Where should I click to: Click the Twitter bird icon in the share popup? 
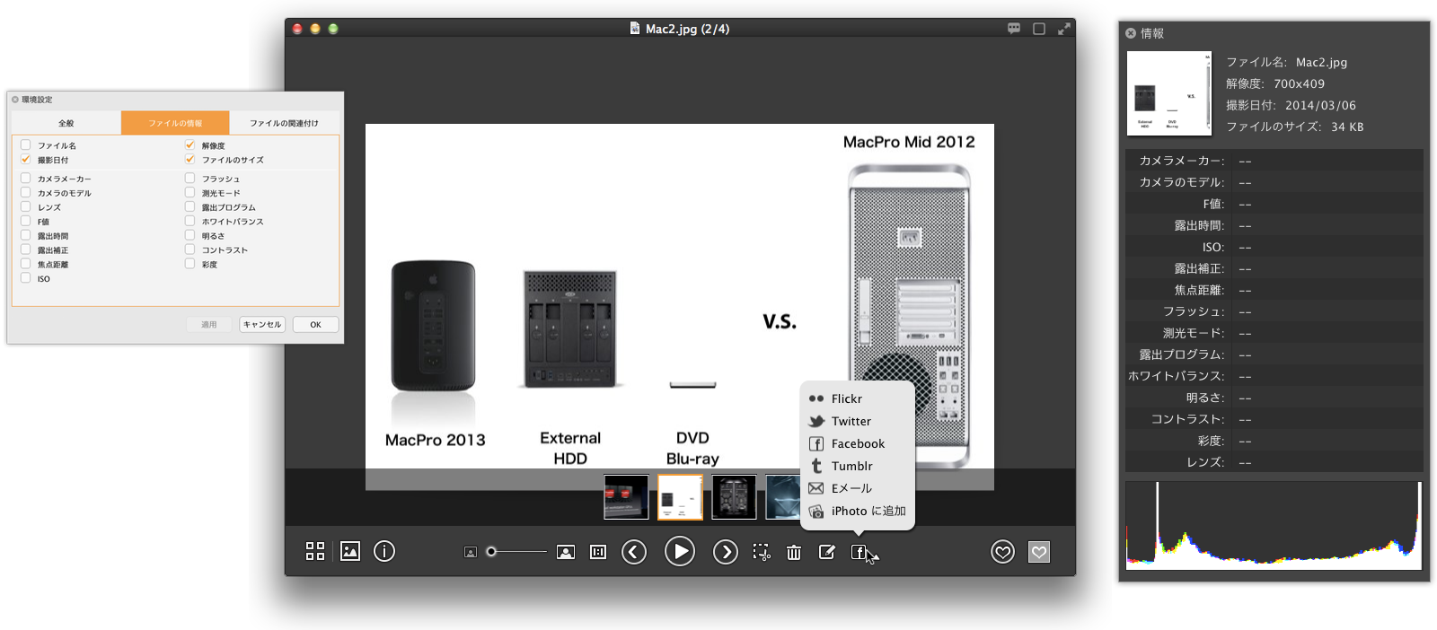816,421
